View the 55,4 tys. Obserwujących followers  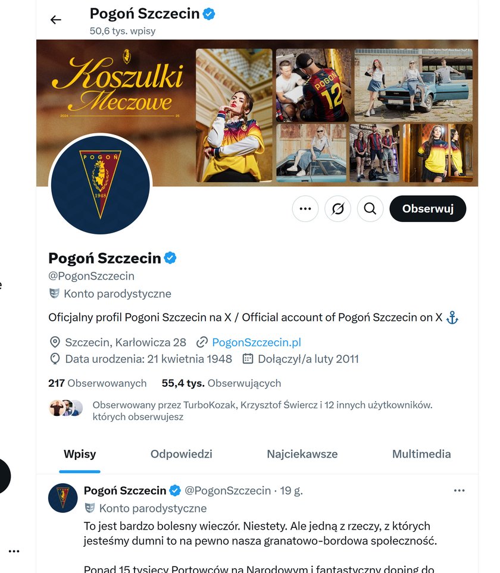pos(221,383)
